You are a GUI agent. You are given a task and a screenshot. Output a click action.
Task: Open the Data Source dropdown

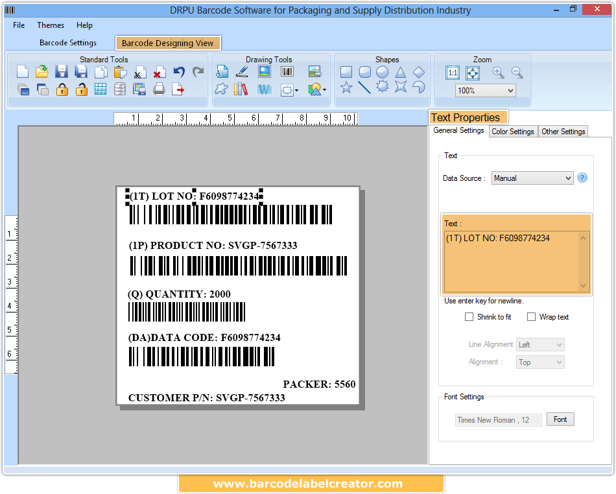[x=532, y=178]
